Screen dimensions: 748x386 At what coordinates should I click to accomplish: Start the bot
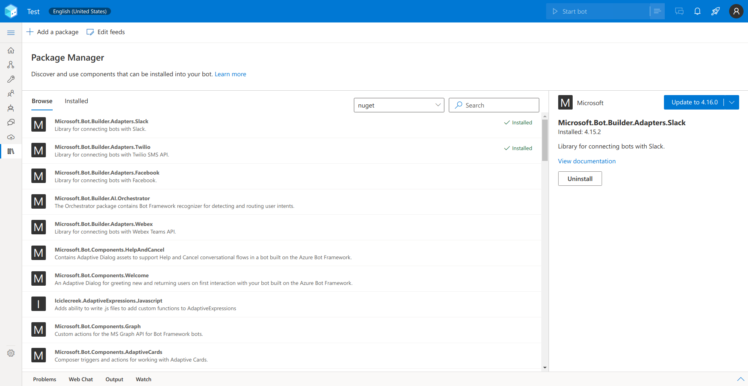(598, 11)
